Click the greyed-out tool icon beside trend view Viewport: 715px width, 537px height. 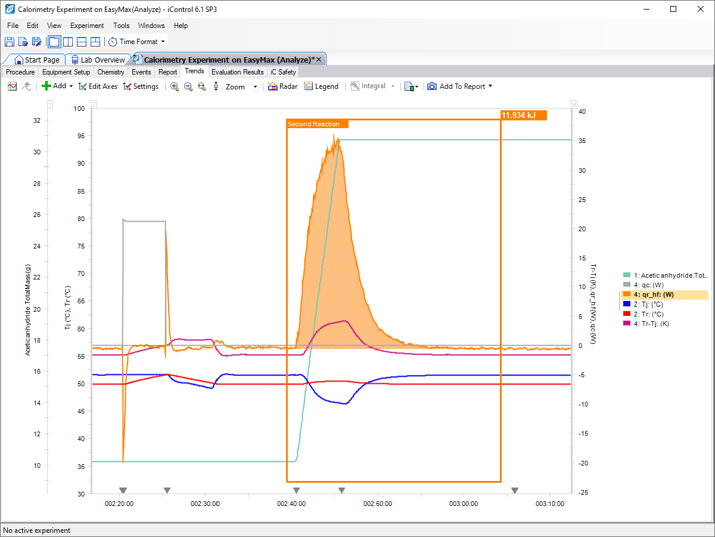pos(26,86)
